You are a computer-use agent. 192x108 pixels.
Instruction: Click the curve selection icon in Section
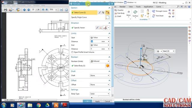click(107, 13)
